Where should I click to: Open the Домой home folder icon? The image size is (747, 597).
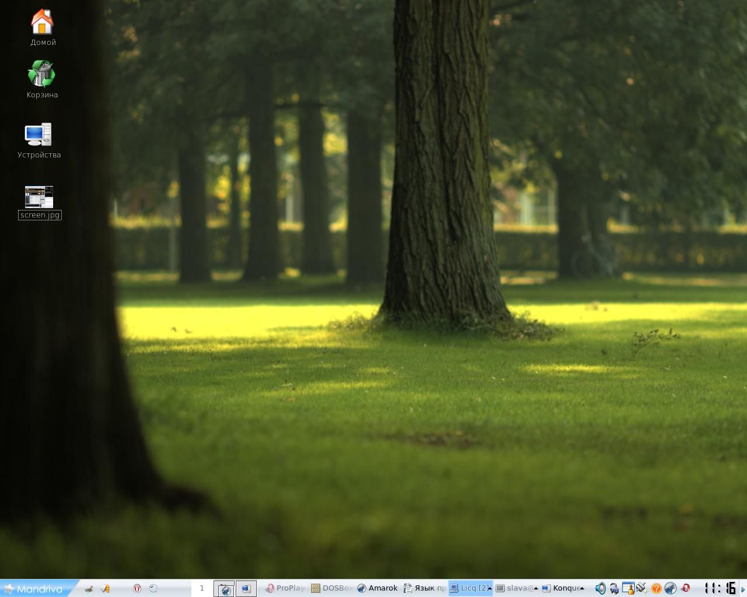click(x=42, y=22)
